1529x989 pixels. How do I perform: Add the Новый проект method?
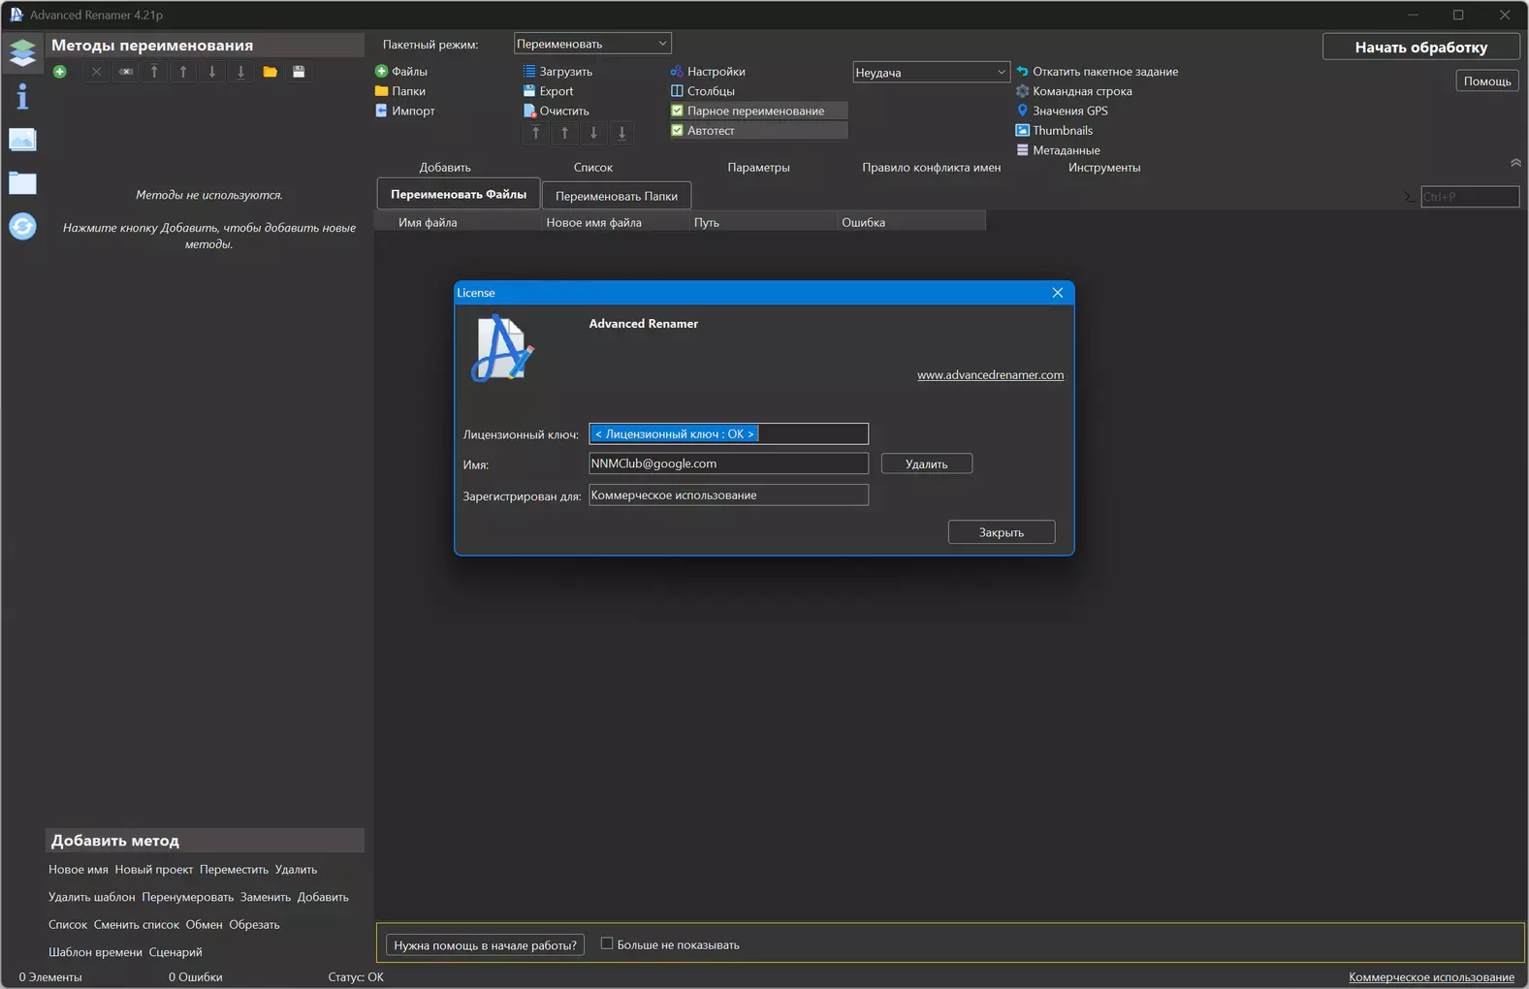154,870
